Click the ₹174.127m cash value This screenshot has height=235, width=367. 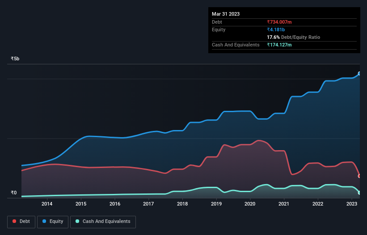279,45
